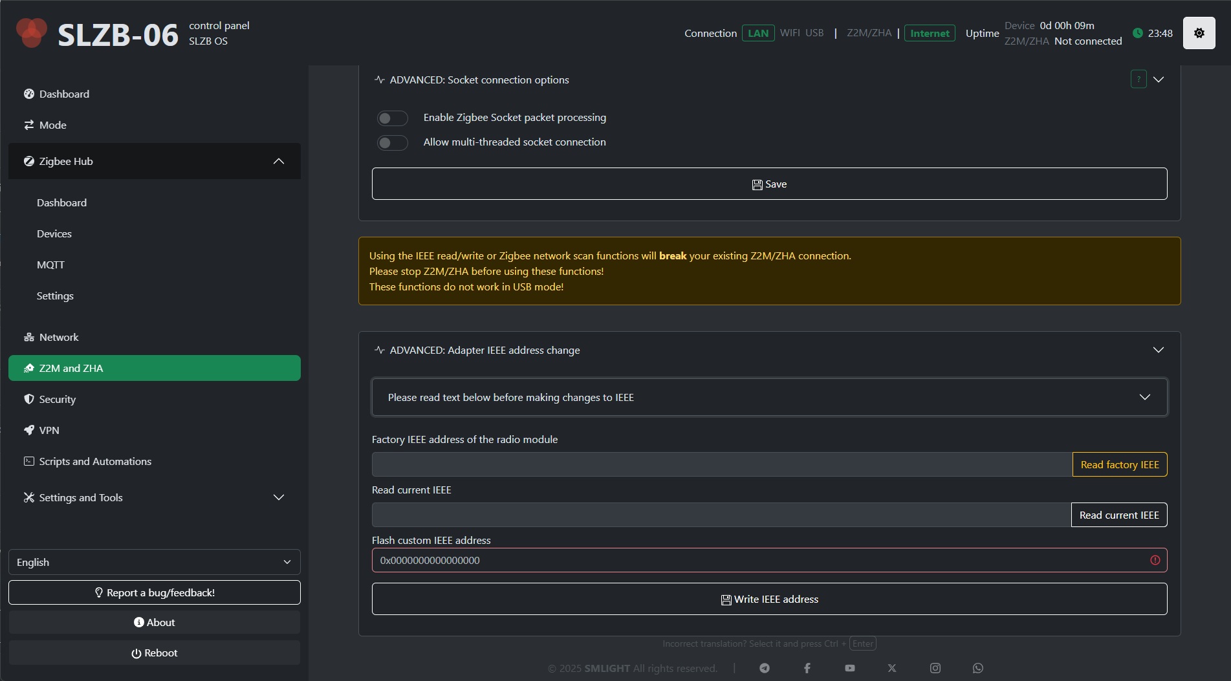Expand 'Please read text below' accordion
This screenshot has height=681, width=1231.
pyautogui.click(x=769, y=397)
